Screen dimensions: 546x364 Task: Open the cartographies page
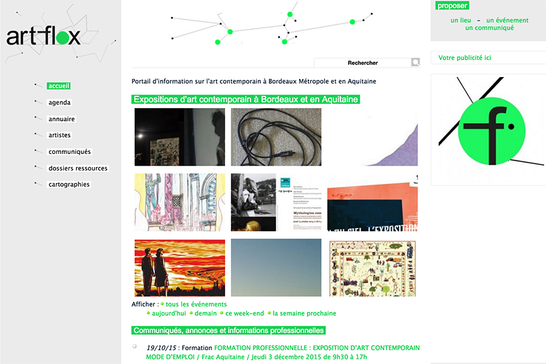pyautogui.click(x=69, y=184)
